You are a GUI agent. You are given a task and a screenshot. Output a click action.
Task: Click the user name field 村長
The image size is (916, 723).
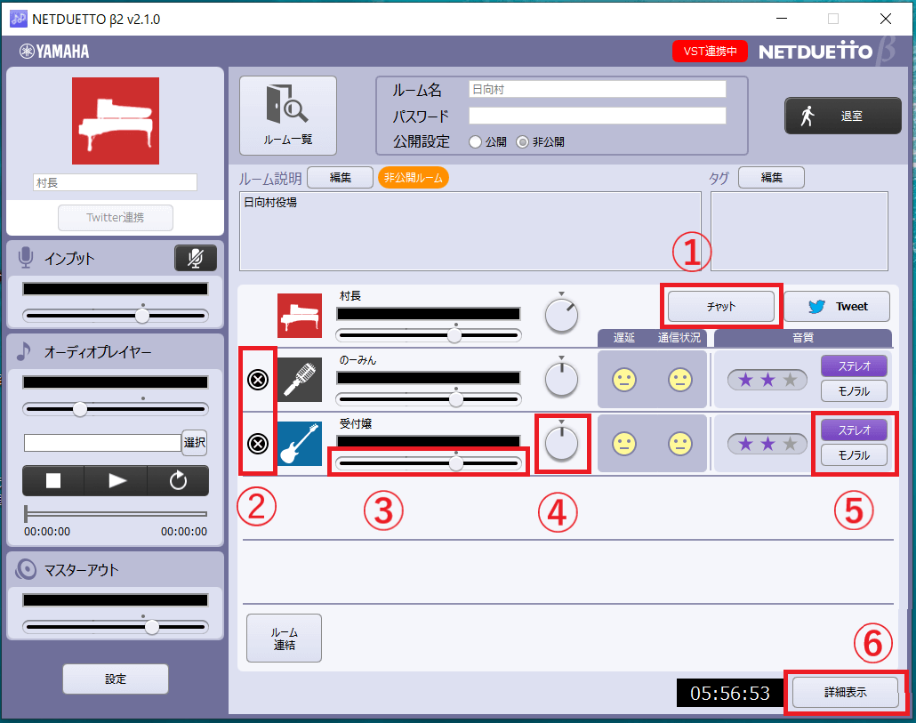(x=115, y=183)
